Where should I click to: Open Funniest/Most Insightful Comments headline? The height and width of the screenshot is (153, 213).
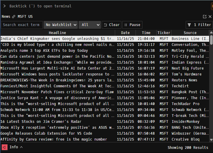pos(57,86)
